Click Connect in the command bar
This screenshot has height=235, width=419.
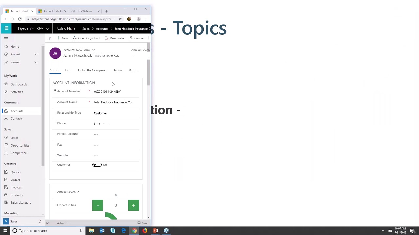pyautogui.click(x=137, y=38)
